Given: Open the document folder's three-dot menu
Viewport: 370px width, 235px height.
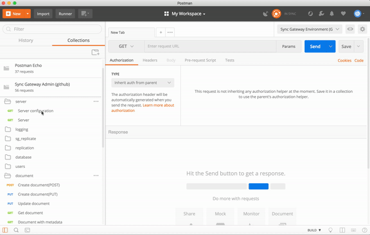Looking at the screenshot, I should tap(96, 176).
